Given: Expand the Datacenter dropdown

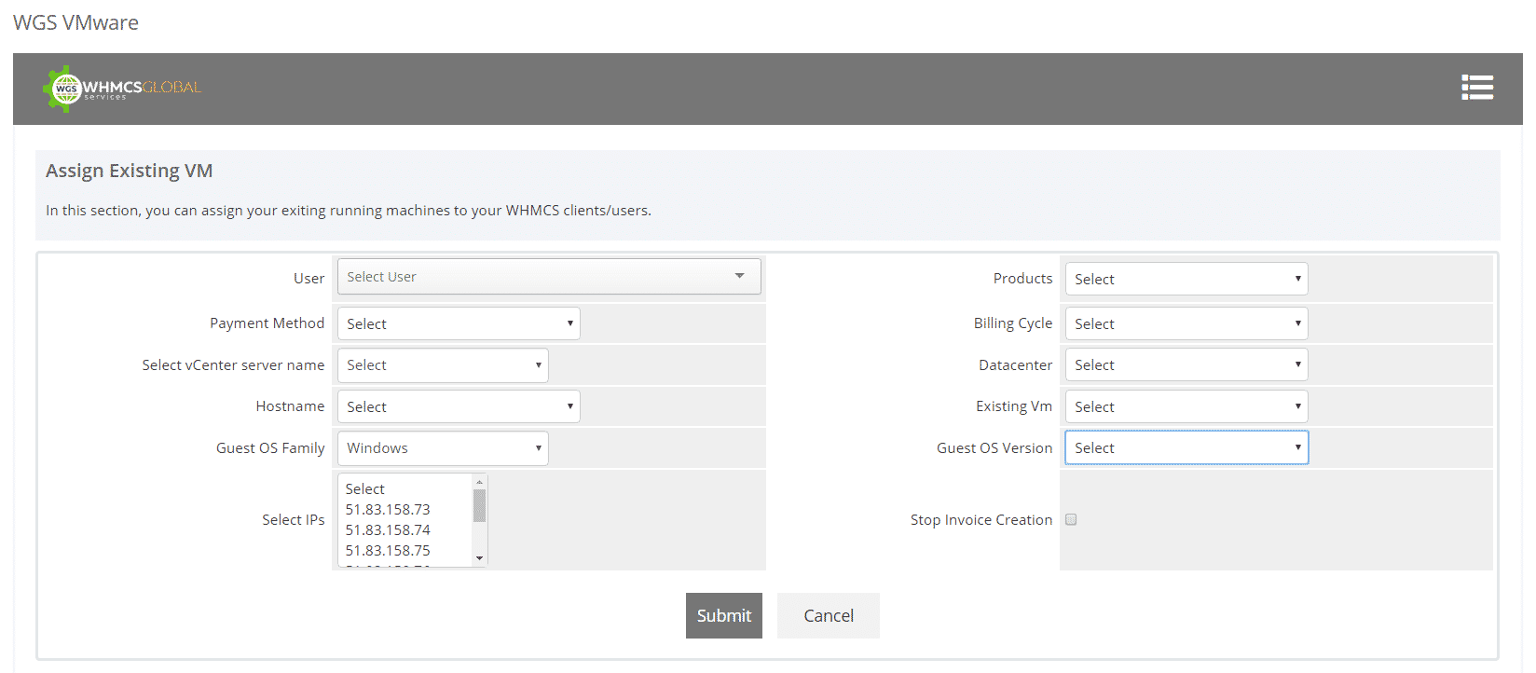Looking at the screenshot, I should [x=1186, y=365].
